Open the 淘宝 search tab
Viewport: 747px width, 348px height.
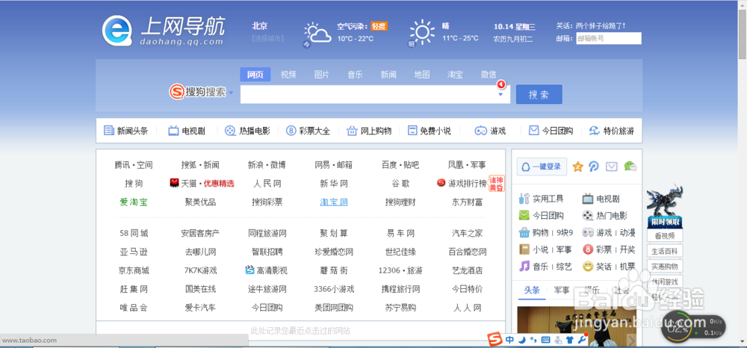click(x=455, y=74)
